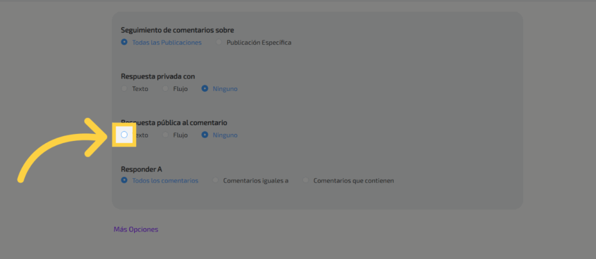Choose the 'Publicación Específica' option
Viewport: 596px width, 259px height.
218,42
